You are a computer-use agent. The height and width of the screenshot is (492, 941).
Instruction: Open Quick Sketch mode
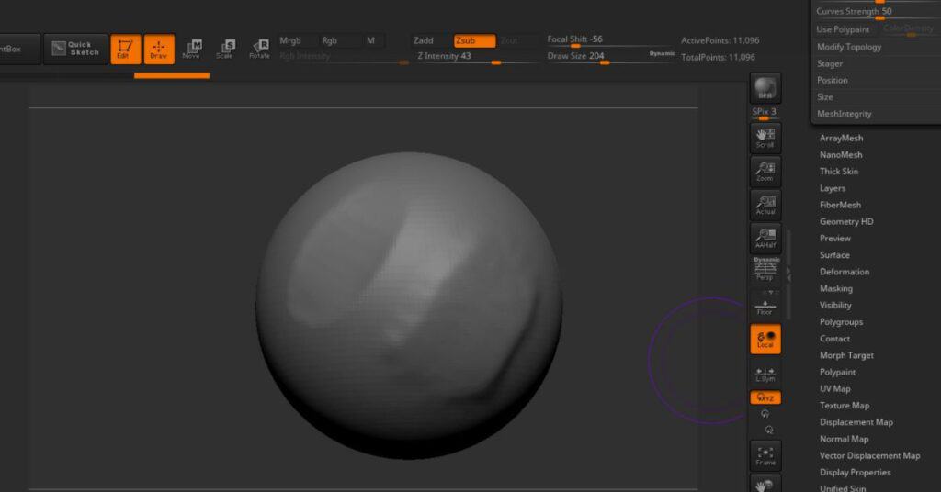tap(75, 49)
